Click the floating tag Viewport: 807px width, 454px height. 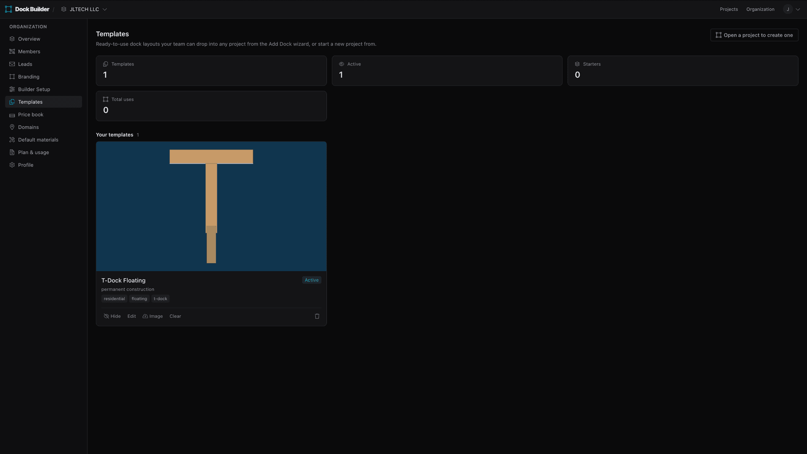(139, 299)
